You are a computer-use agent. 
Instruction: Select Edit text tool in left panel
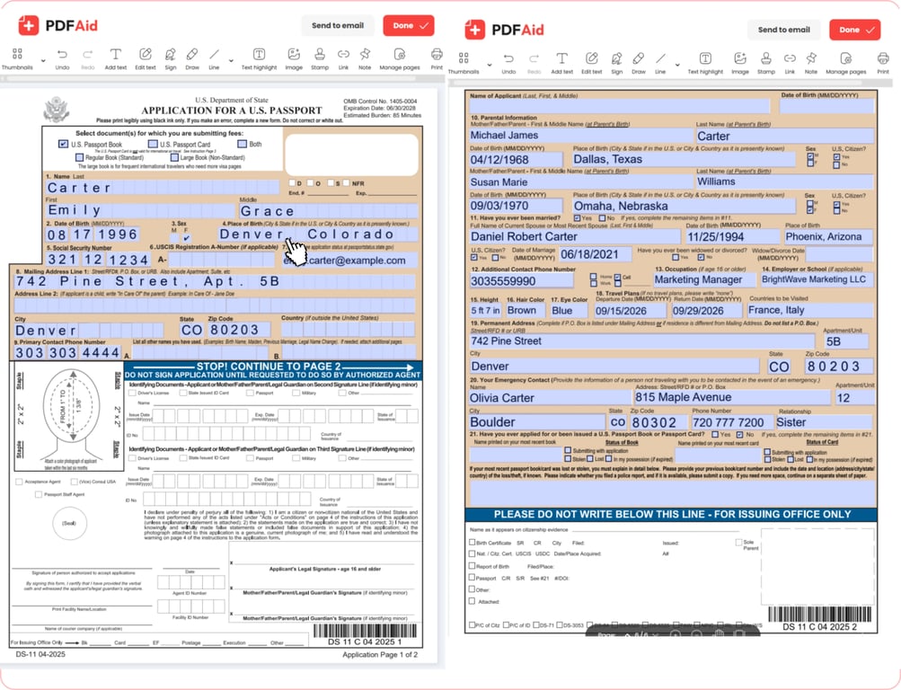[x=146, y=59]
